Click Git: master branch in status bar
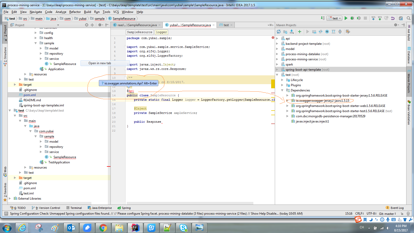This screenshot has height=233, width=414. (x=387, y=214)
